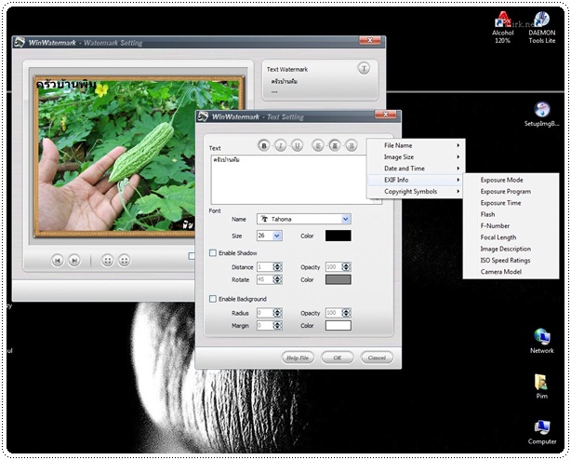
Task: Click Cancel in Text Setting
Action: pos(377,358)
